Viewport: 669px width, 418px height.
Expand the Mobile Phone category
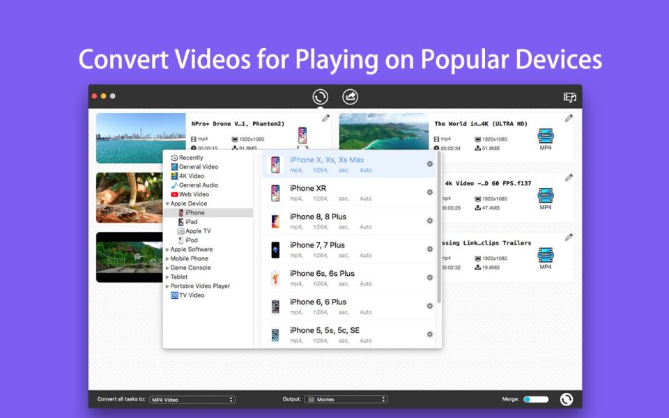click(x=167, y=259)
